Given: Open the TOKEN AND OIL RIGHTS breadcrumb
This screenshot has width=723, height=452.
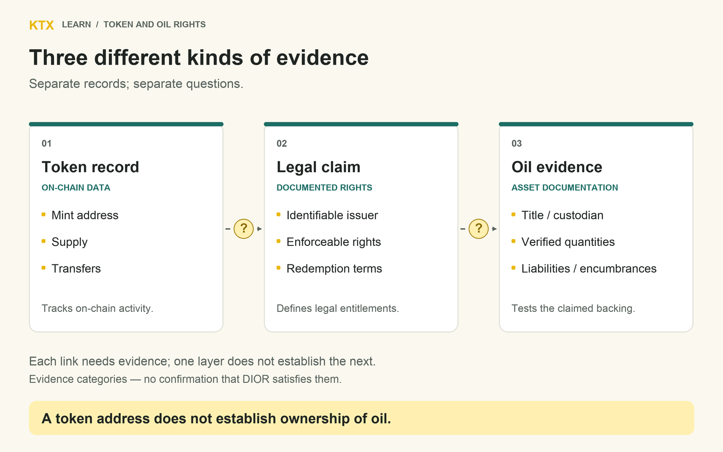Looking at the screenshot, I should coord(155,24).
